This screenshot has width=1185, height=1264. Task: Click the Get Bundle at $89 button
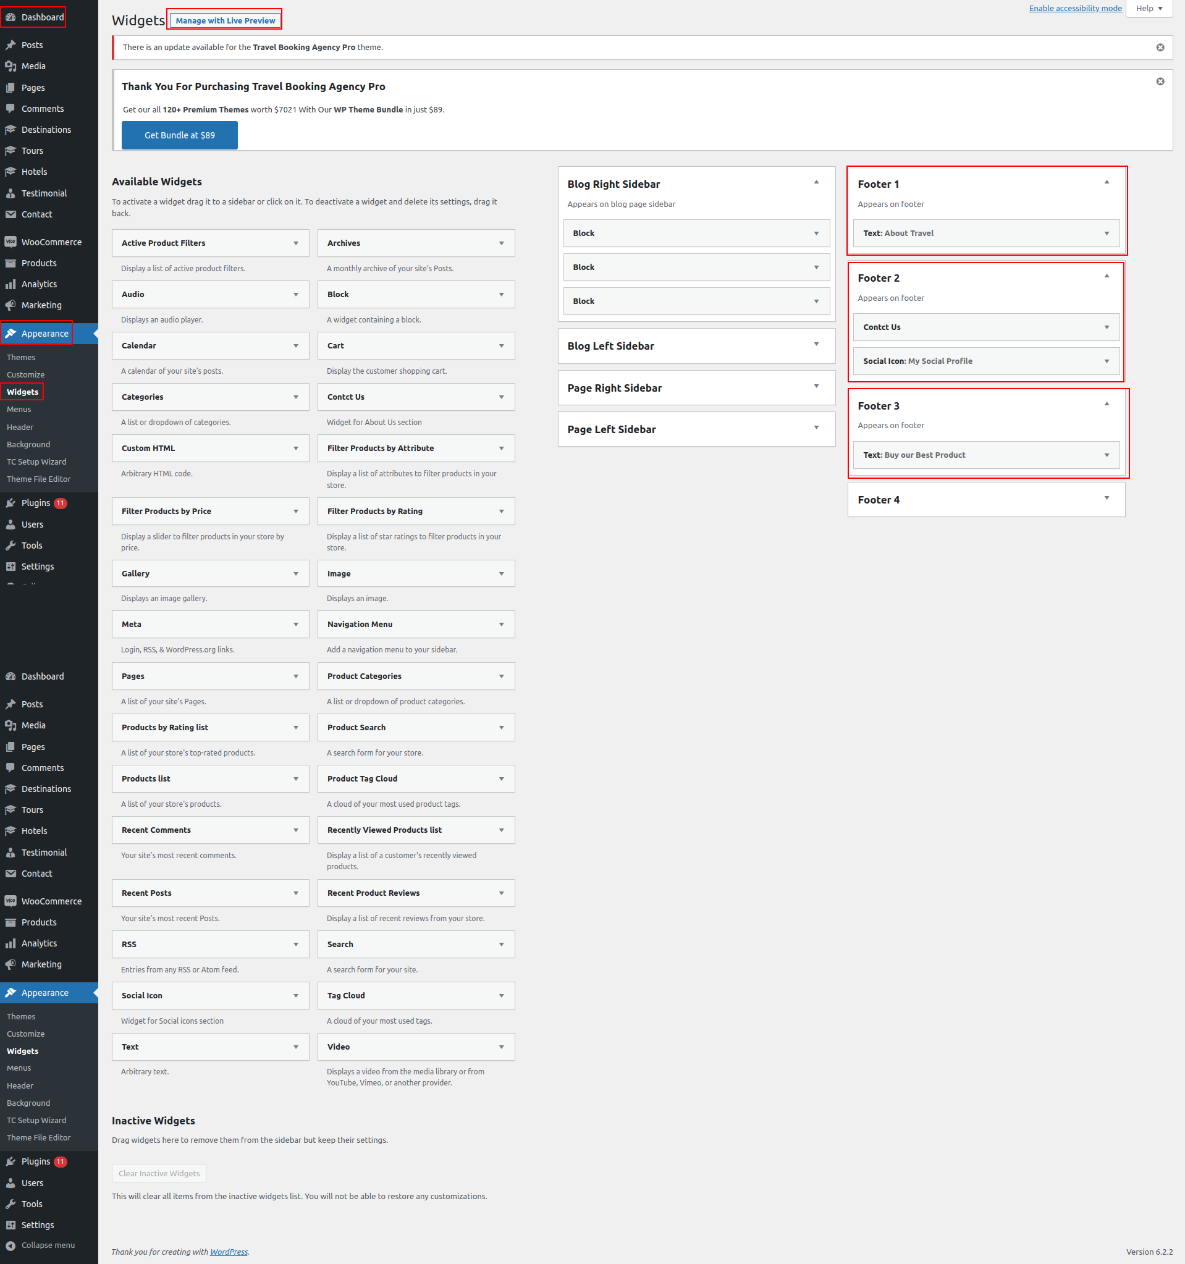(180, 135)
